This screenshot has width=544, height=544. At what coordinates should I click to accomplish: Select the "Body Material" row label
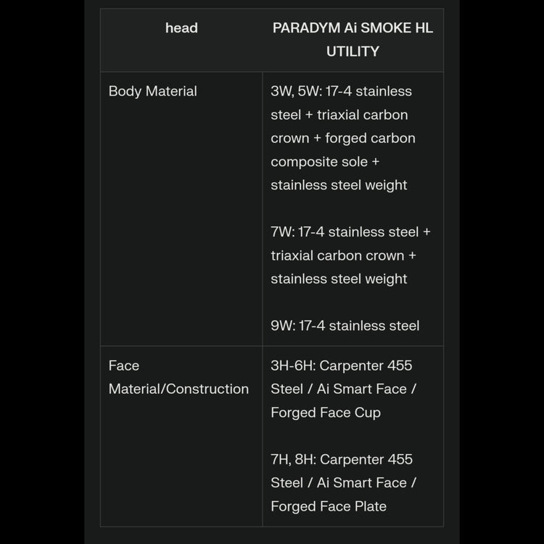[x=152, y=91]
